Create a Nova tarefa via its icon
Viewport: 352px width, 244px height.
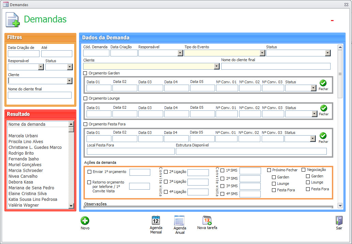pos(207,220)
